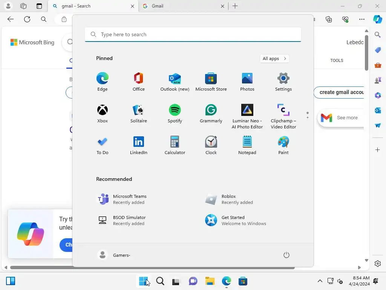Open Outlook (new) in Start menu
386x290 pixels.
(x=175, y=82)
